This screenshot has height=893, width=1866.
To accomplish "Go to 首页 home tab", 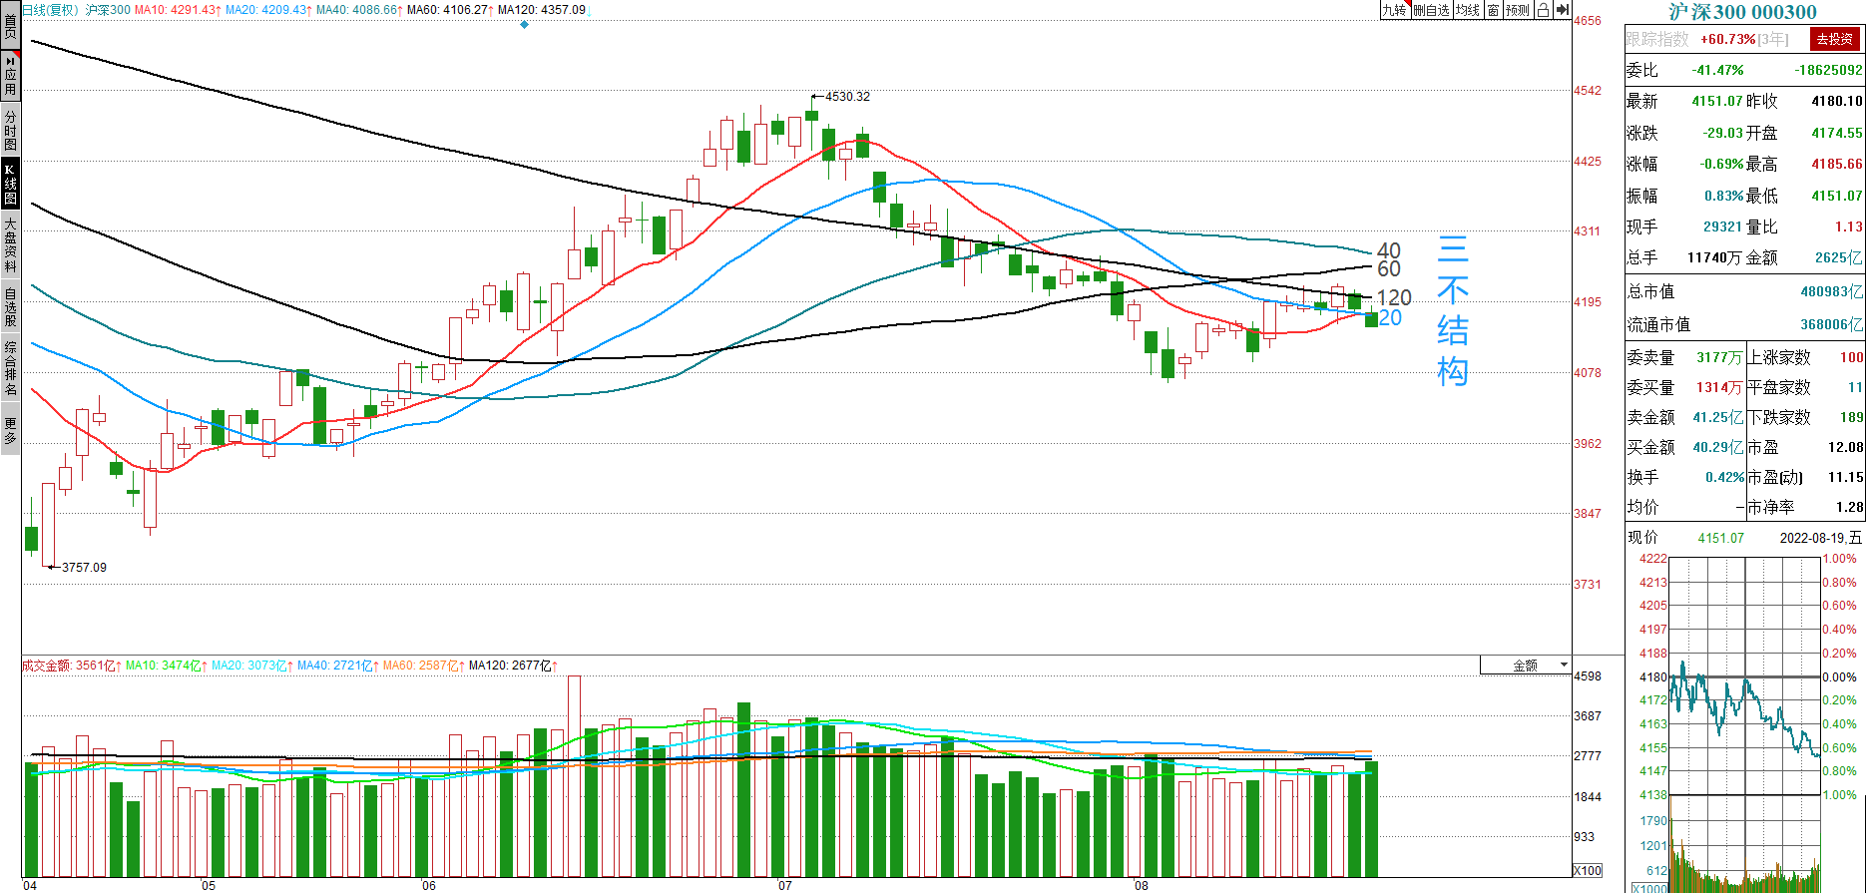I will 10,24.
